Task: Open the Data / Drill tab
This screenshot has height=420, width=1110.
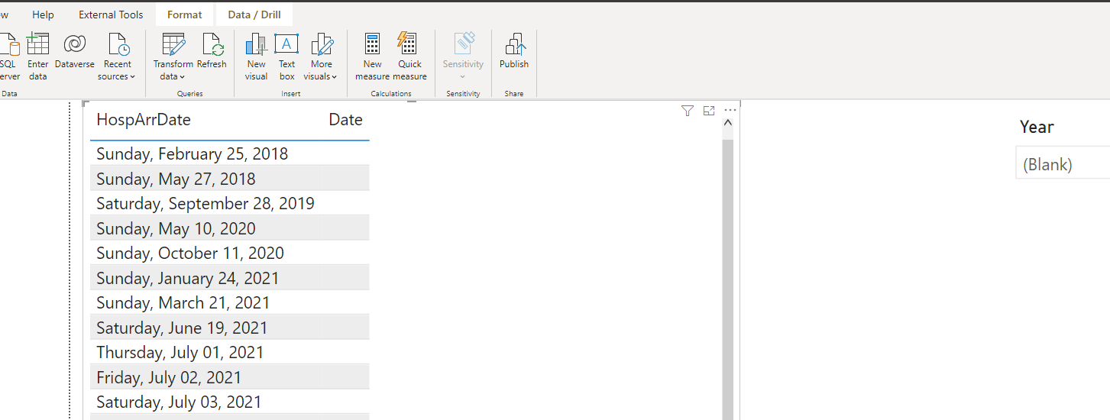Action: click(x=254, y=15)
